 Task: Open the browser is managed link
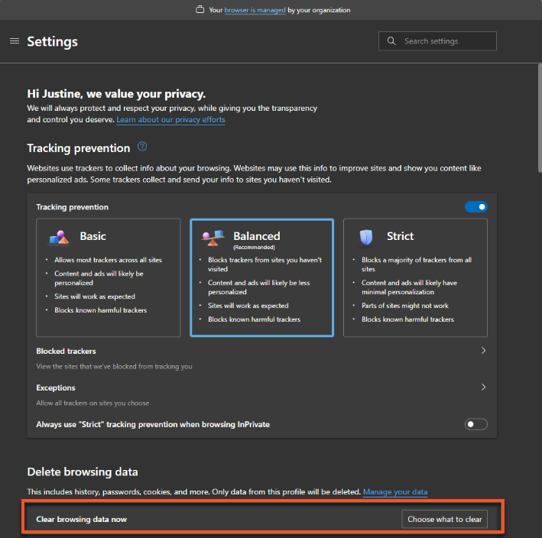[x=255, y=10]
